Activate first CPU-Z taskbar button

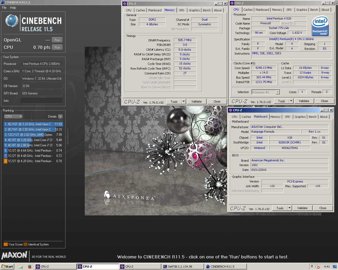(x=55, y=267)
